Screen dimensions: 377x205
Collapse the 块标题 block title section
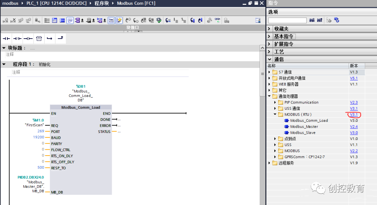click(4, 48)
